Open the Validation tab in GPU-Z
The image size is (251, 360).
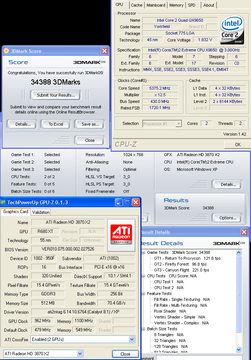coord(41,212)
